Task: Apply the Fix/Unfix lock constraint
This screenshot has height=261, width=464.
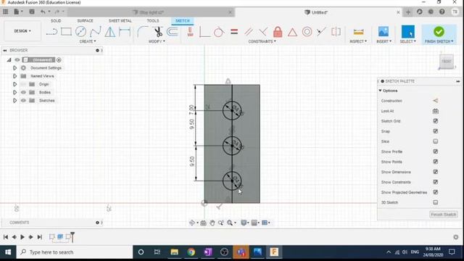Action: tap(278, 32)
